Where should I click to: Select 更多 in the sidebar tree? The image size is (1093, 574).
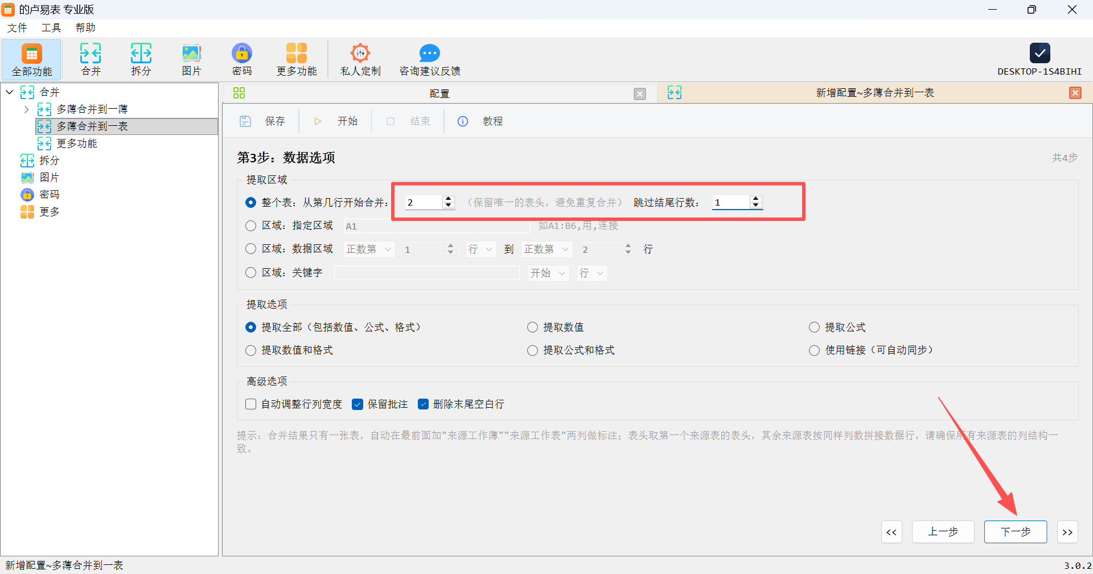[49, 212]
